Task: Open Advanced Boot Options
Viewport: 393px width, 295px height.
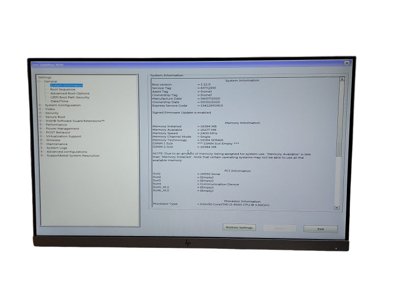Action: pyautogui.click(x=70, y=93)
